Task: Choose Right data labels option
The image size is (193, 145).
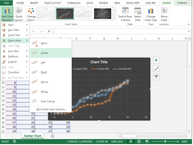Action: pyautogui.click(x=51, y=72)
